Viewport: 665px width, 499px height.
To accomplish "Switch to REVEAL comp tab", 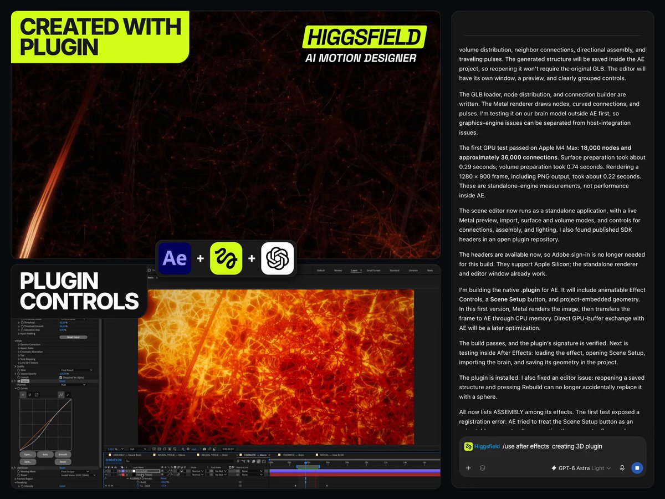I will (x=330, y=455).
